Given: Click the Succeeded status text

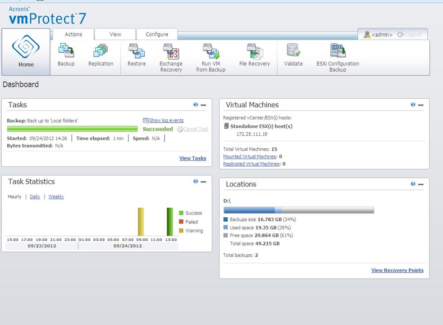Looking at the screenshot, I should click(158, 129).
